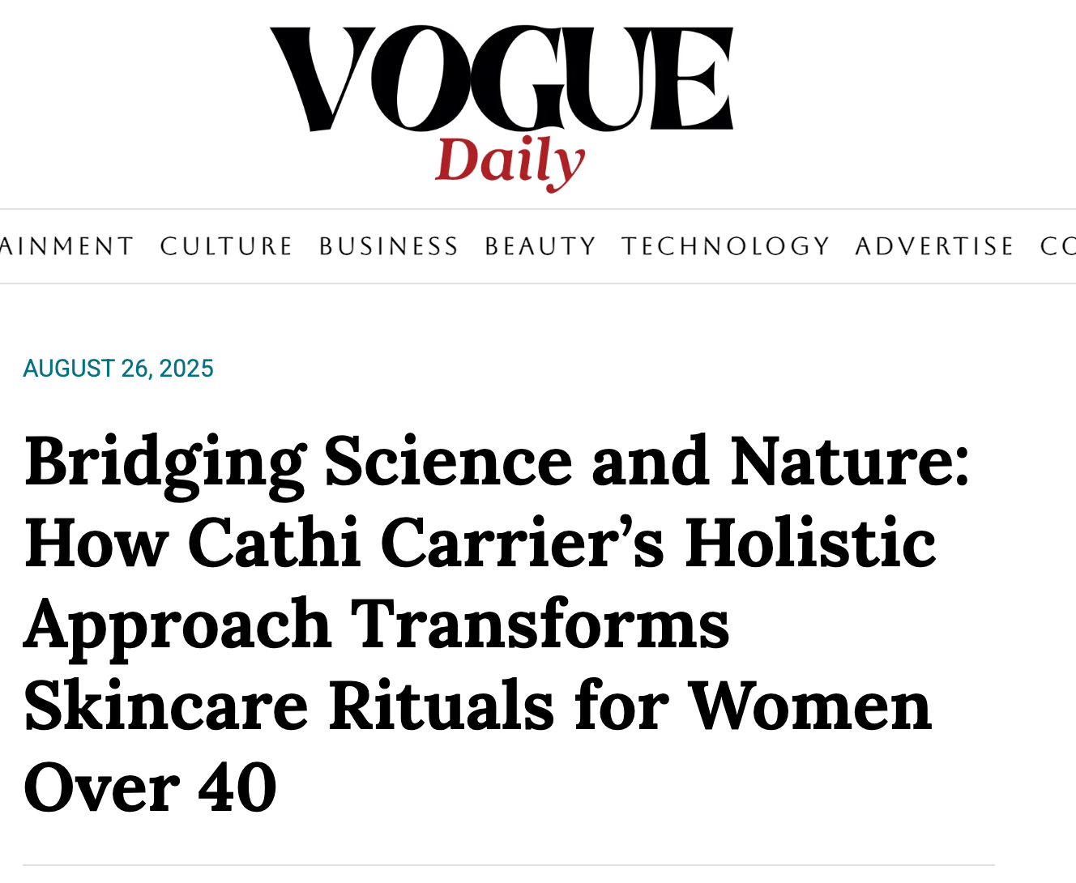Click the headline words Skincare Rituals
The image size is (1076, 883).
pos(289,706)
